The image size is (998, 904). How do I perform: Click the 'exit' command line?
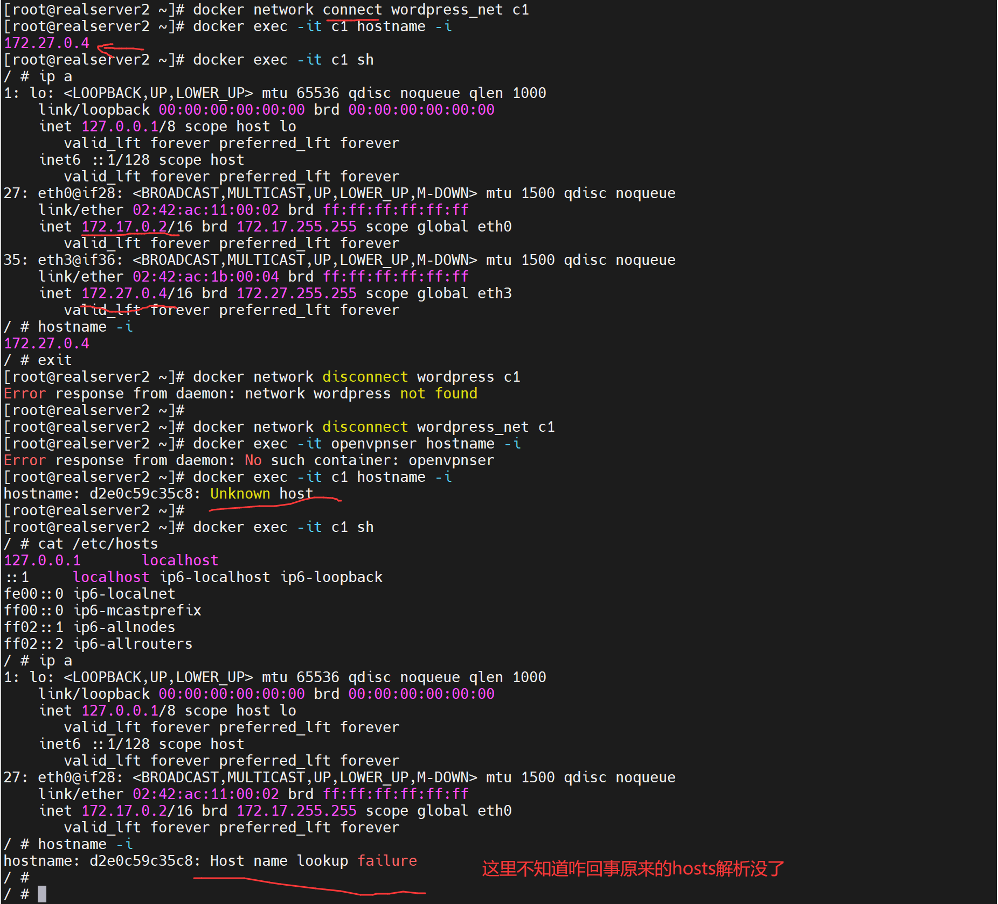(54, 360)
